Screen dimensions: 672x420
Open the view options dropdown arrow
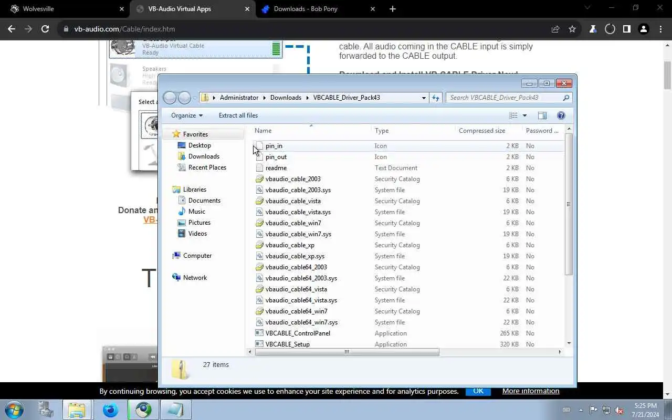524,115
